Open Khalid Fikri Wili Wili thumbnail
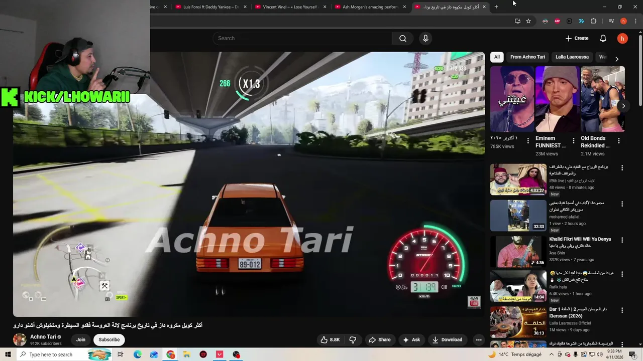Viewport: 643px width, 361px height. (518, 252)
